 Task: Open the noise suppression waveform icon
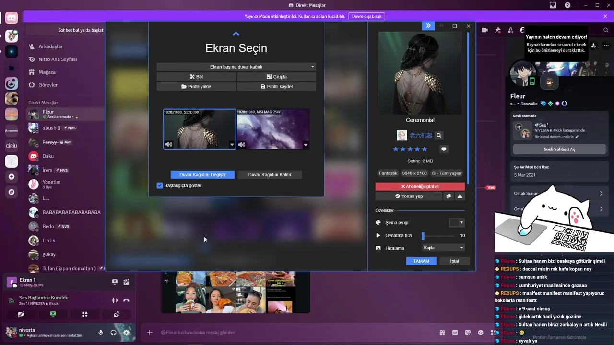coord(115,300)
